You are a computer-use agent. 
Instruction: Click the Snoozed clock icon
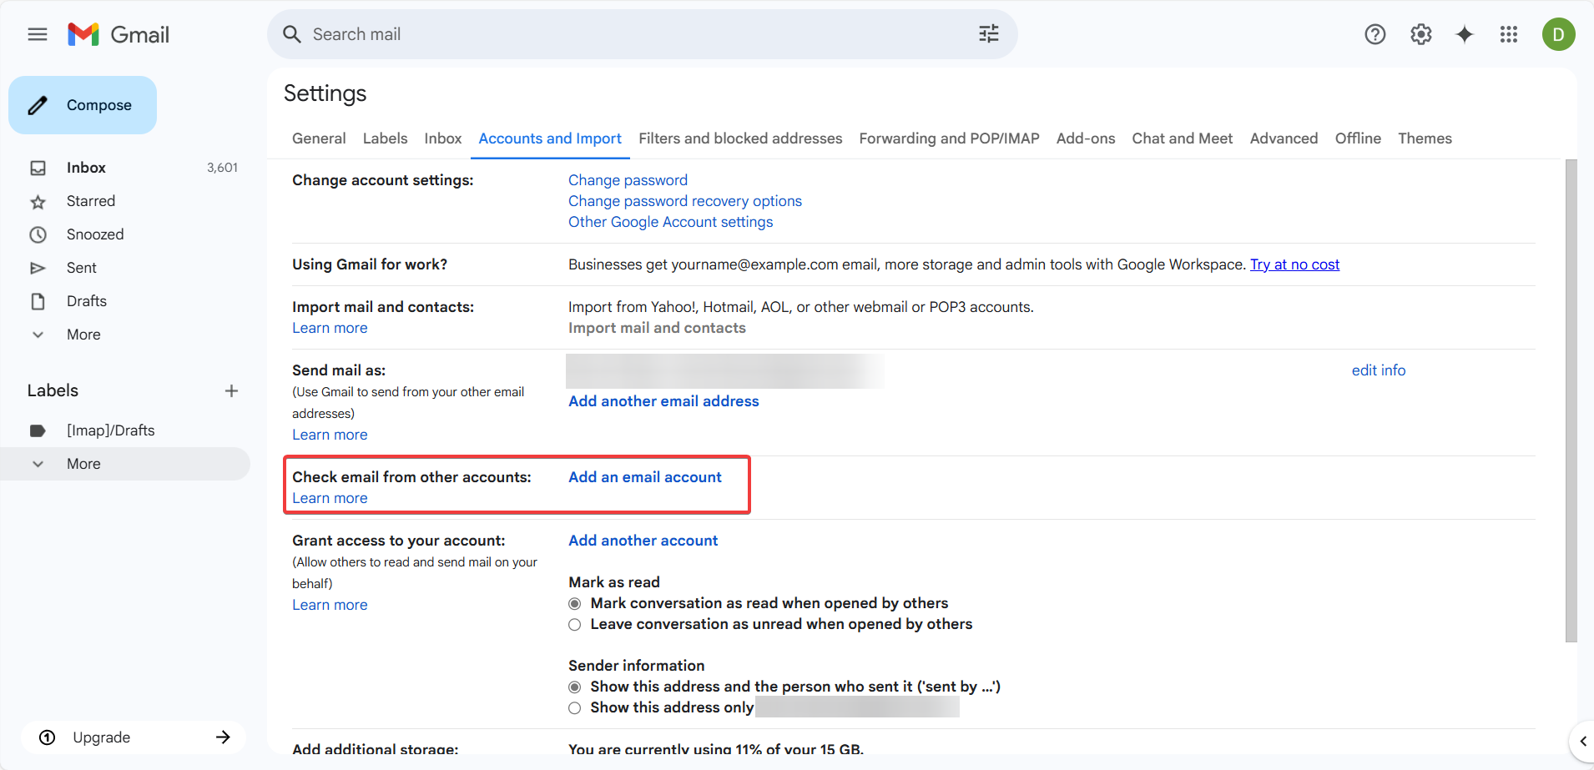(x=38, y=234)
